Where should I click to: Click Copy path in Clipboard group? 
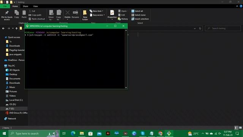35,15
